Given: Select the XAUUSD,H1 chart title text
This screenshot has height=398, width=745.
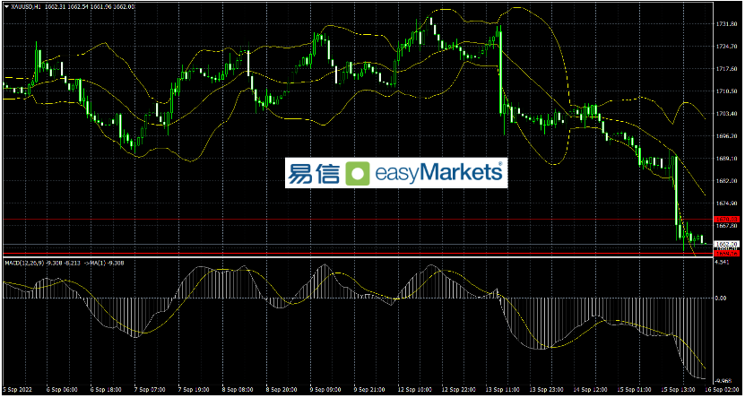Looking at the screenshot, I should coord(26,6).
